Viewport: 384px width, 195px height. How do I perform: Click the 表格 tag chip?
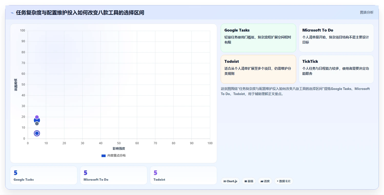click(x=249, y=181)
